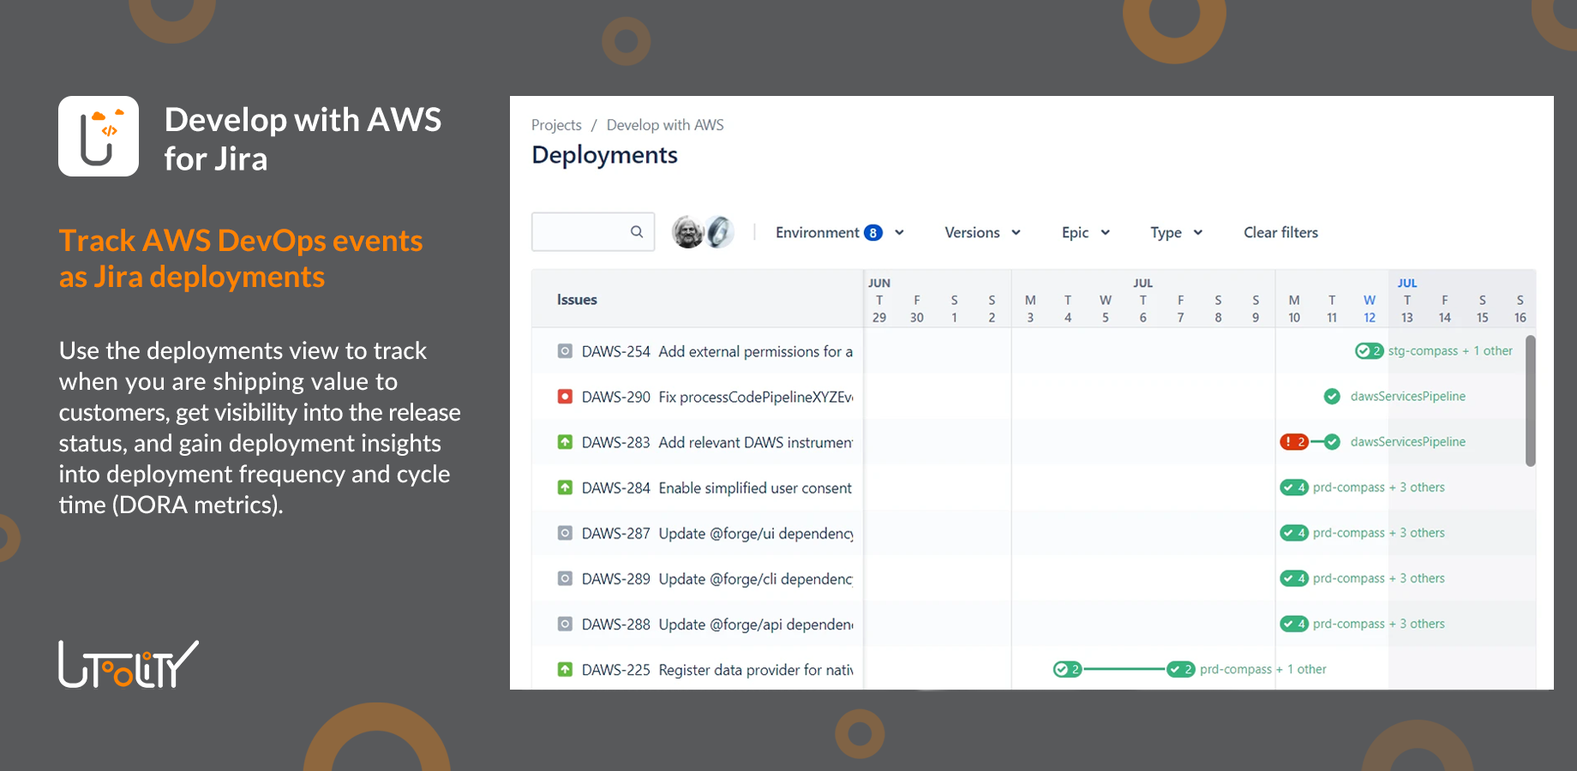Click DAWS-288 'prd-compass + 3 others' label
Screen dimensions: 1577x771
[x=1379, y=624]
